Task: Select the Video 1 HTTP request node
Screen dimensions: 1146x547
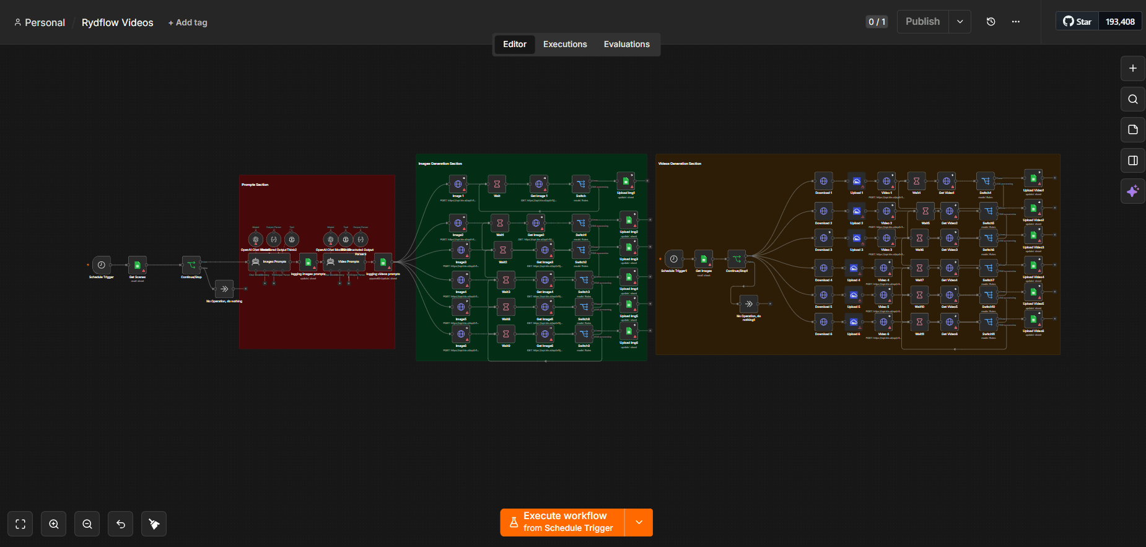Action: [886, 181]
